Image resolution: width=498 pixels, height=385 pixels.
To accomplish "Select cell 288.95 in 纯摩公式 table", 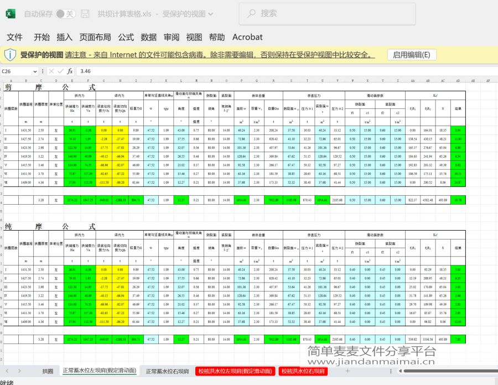I will [x=428, y=278].
